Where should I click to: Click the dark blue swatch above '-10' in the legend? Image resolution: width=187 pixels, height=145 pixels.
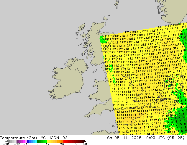click(x=28, y=141)
